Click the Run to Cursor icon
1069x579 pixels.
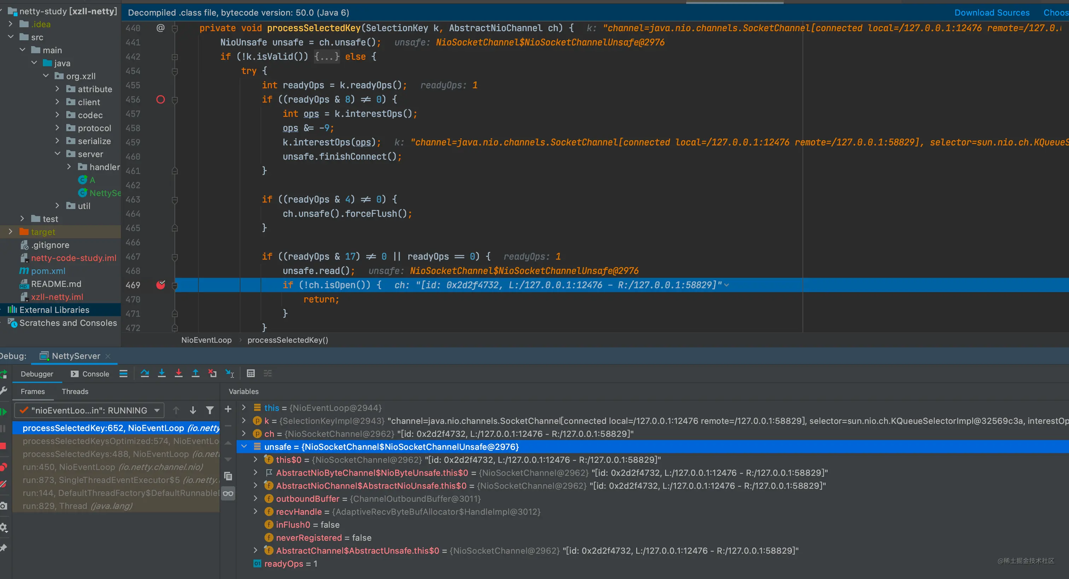point(229,374)
